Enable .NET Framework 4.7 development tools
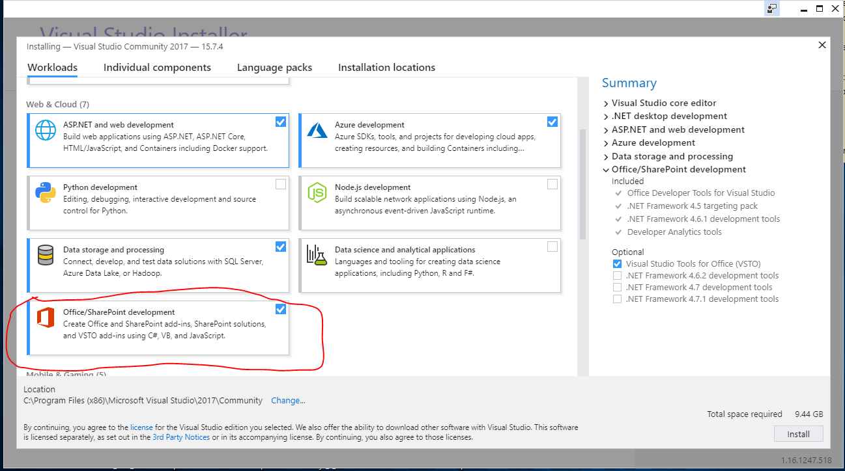845x471 pixels. pyautogui.click(x=617, y=288)
